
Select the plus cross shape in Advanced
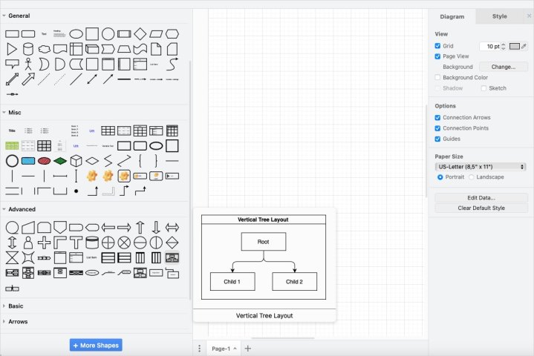[44, 243]
